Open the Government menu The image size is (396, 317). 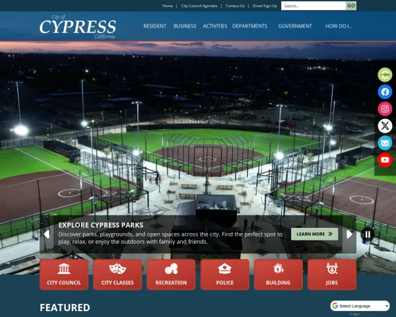click(x=295, y=26)
